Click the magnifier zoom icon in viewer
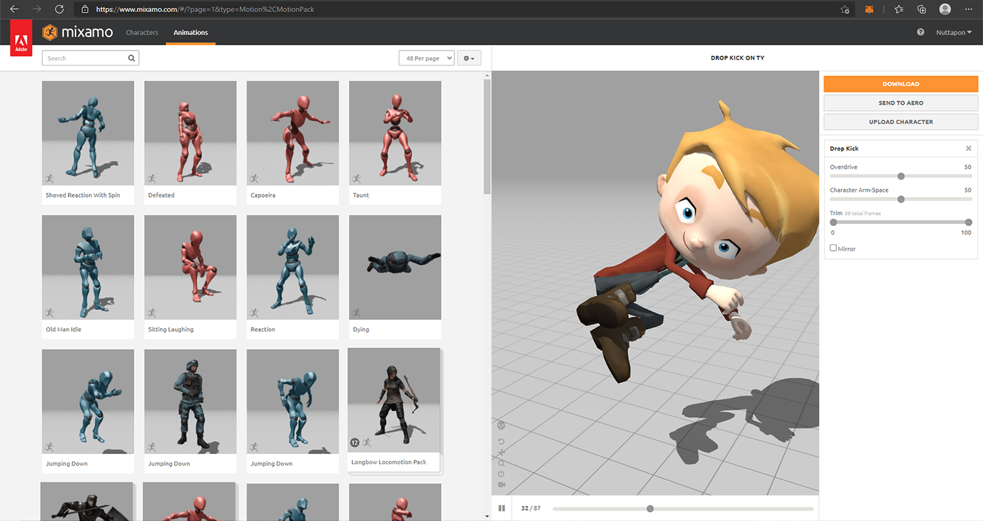 tap(501, 463)
